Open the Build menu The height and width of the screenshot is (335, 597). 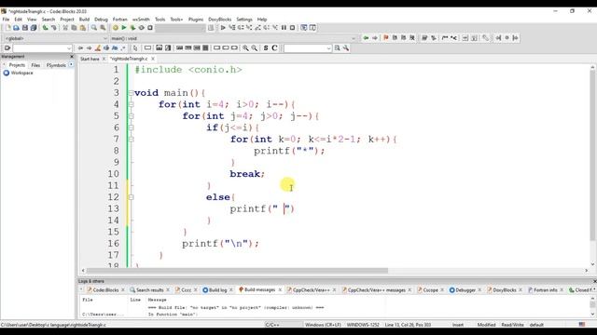tap(84, 20)
